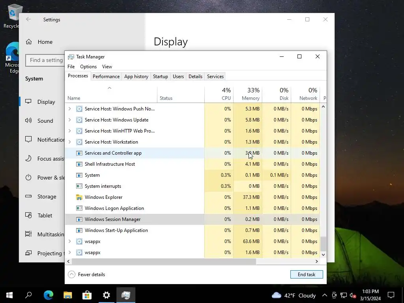The width and height of the screenshot is (404, 303).
Task: Click the Find a setting search box
Action: click(45, 60)
